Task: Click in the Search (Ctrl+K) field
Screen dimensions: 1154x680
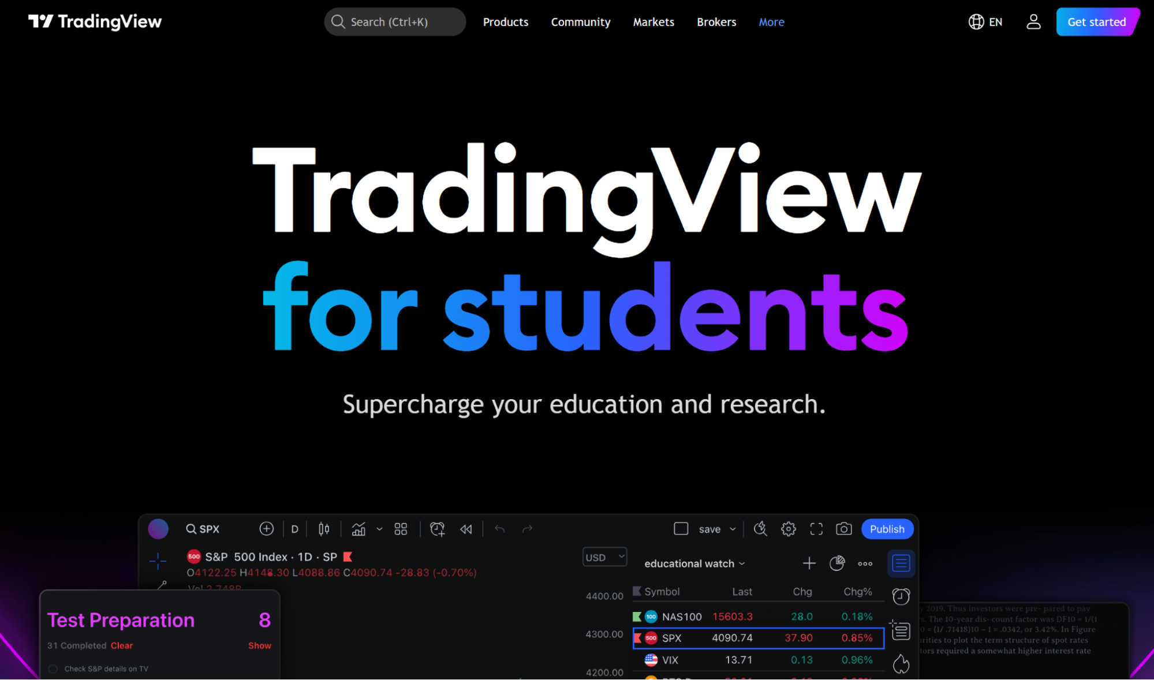Action: pyautogui.click(x=395, y=22)
